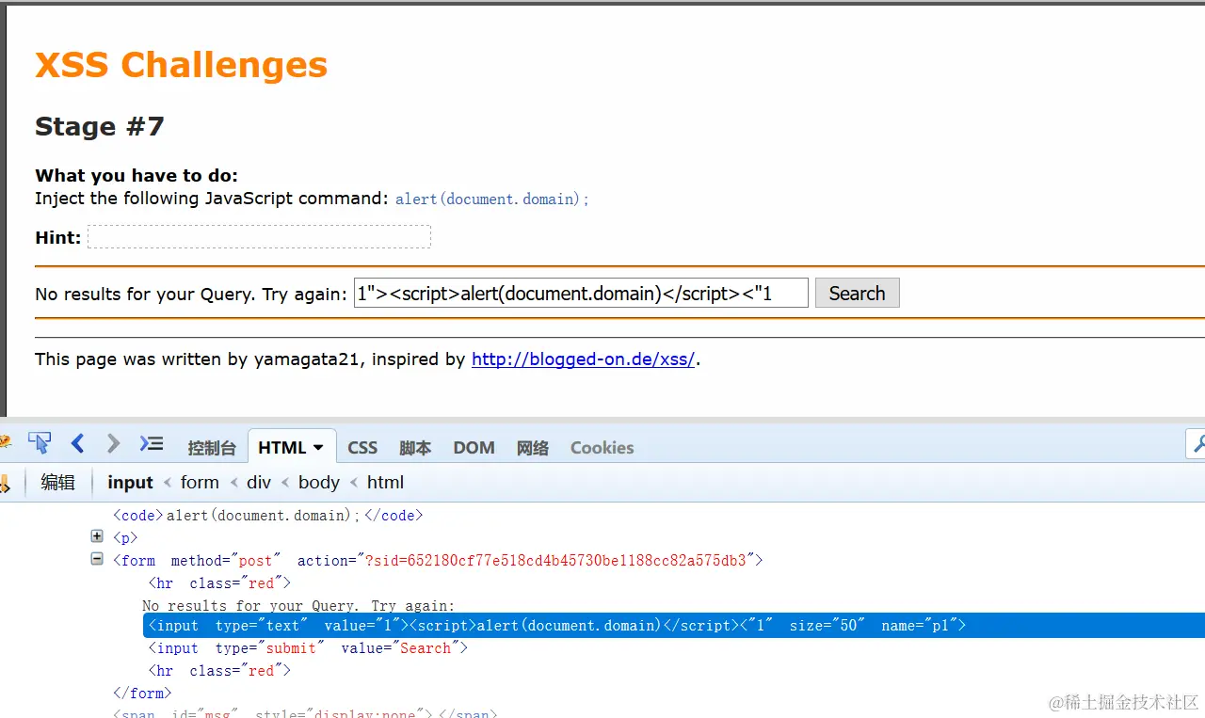Click the alert(document.domain); code on page
Screen dimensions: 1205x718
click(492, 199)
